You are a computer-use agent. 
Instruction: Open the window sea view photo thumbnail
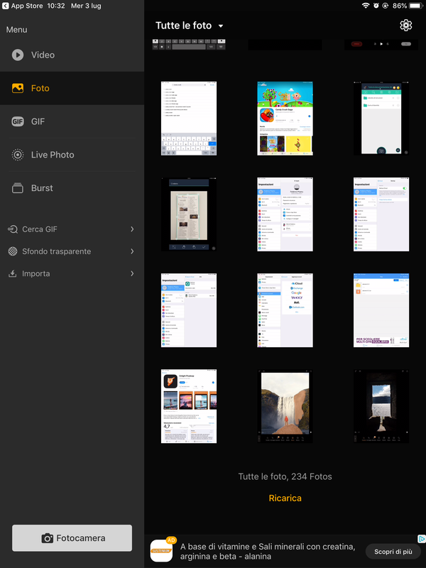[x=381, y=406]
